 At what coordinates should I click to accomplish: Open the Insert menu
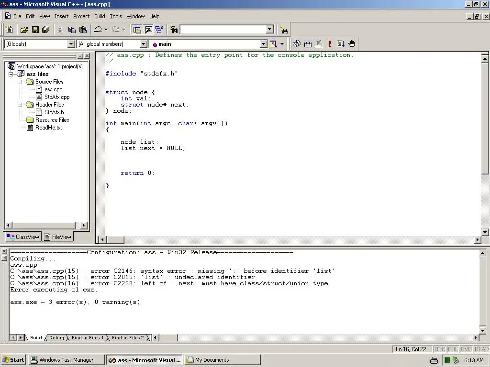[x=61, y=16]
